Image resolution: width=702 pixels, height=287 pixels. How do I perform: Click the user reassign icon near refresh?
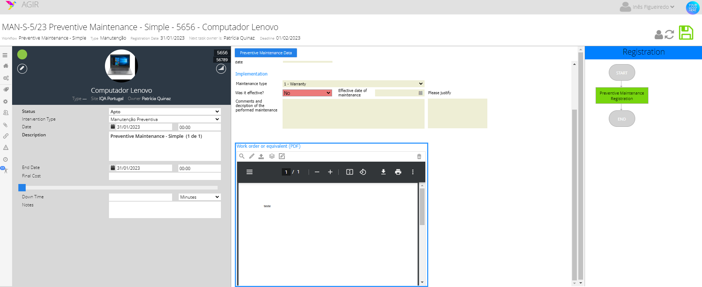659,35
